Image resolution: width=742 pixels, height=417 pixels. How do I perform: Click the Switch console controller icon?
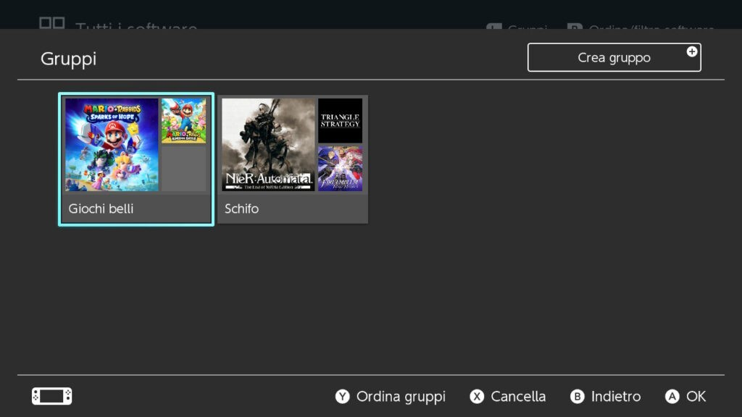52,396
